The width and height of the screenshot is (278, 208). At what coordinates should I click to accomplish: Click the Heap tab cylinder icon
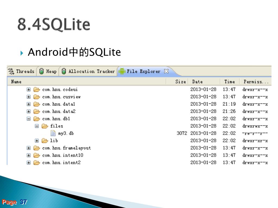pos(41,71)
